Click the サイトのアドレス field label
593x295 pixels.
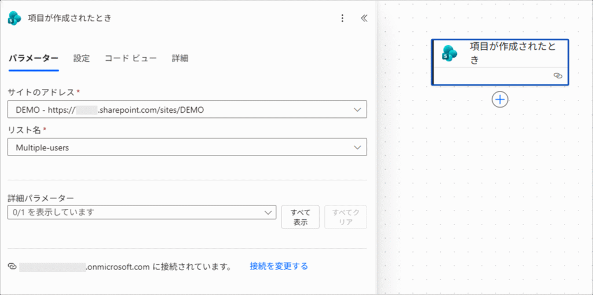(41, 93)
